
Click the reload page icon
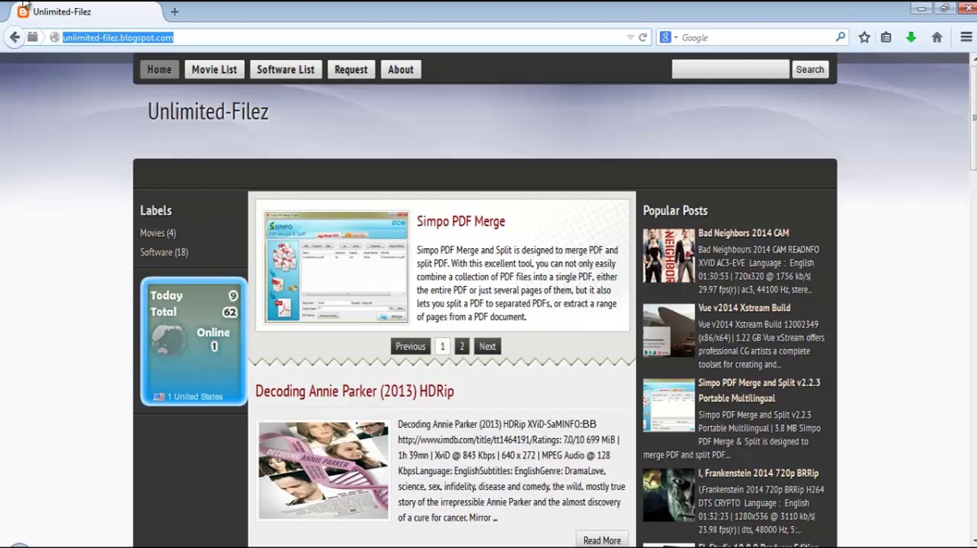(x=643, y=37)
